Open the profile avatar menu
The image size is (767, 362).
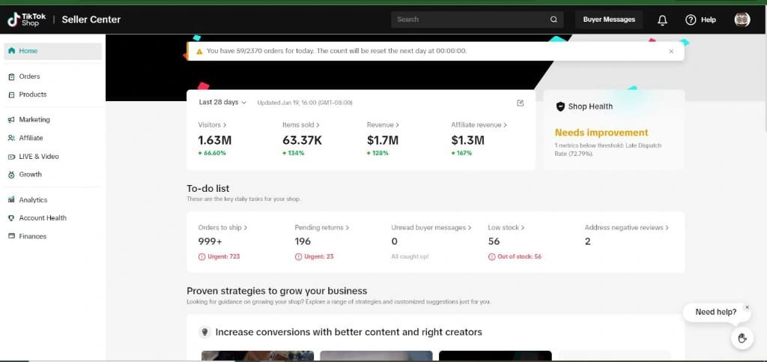(742, 19)
